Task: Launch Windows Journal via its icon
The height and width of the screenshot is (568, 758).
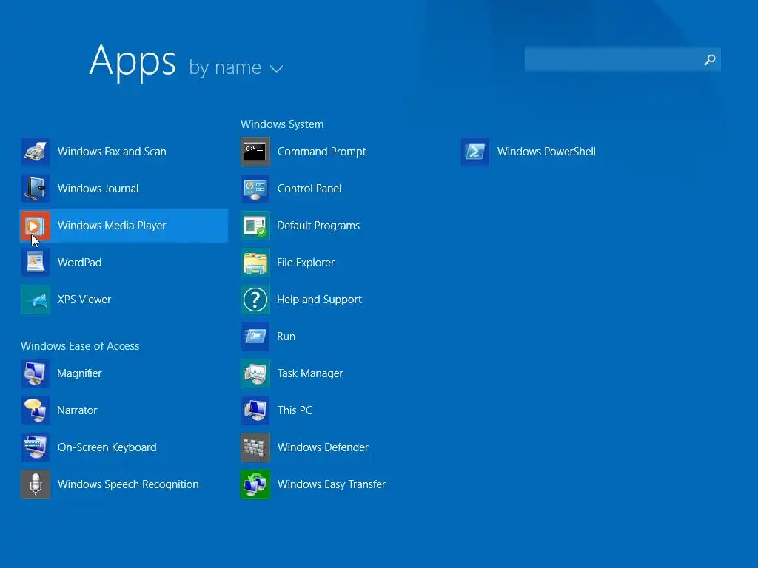Action: pos(36,189)
